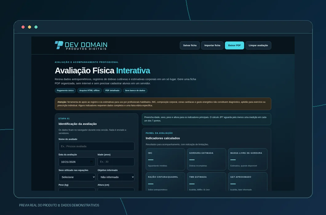
Task: Download the report with Baixar PDF
Action: click(x=234, y=45)
